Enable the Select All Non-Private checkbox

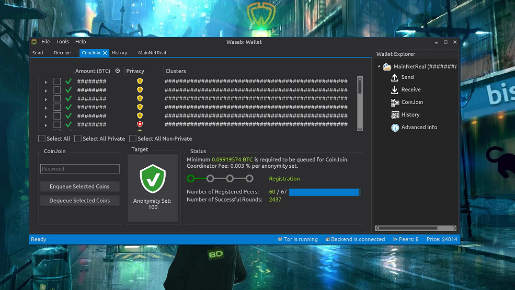coord(133,138)
